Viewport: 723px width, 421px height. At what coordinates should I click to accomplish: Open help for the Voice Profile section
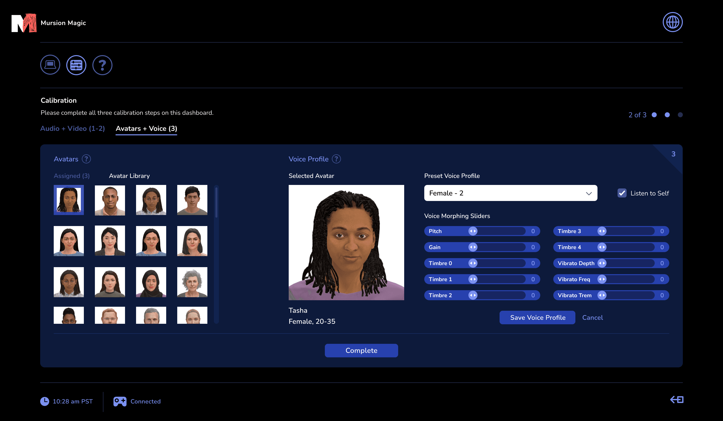pyautogui.click(x=336, y=159)
